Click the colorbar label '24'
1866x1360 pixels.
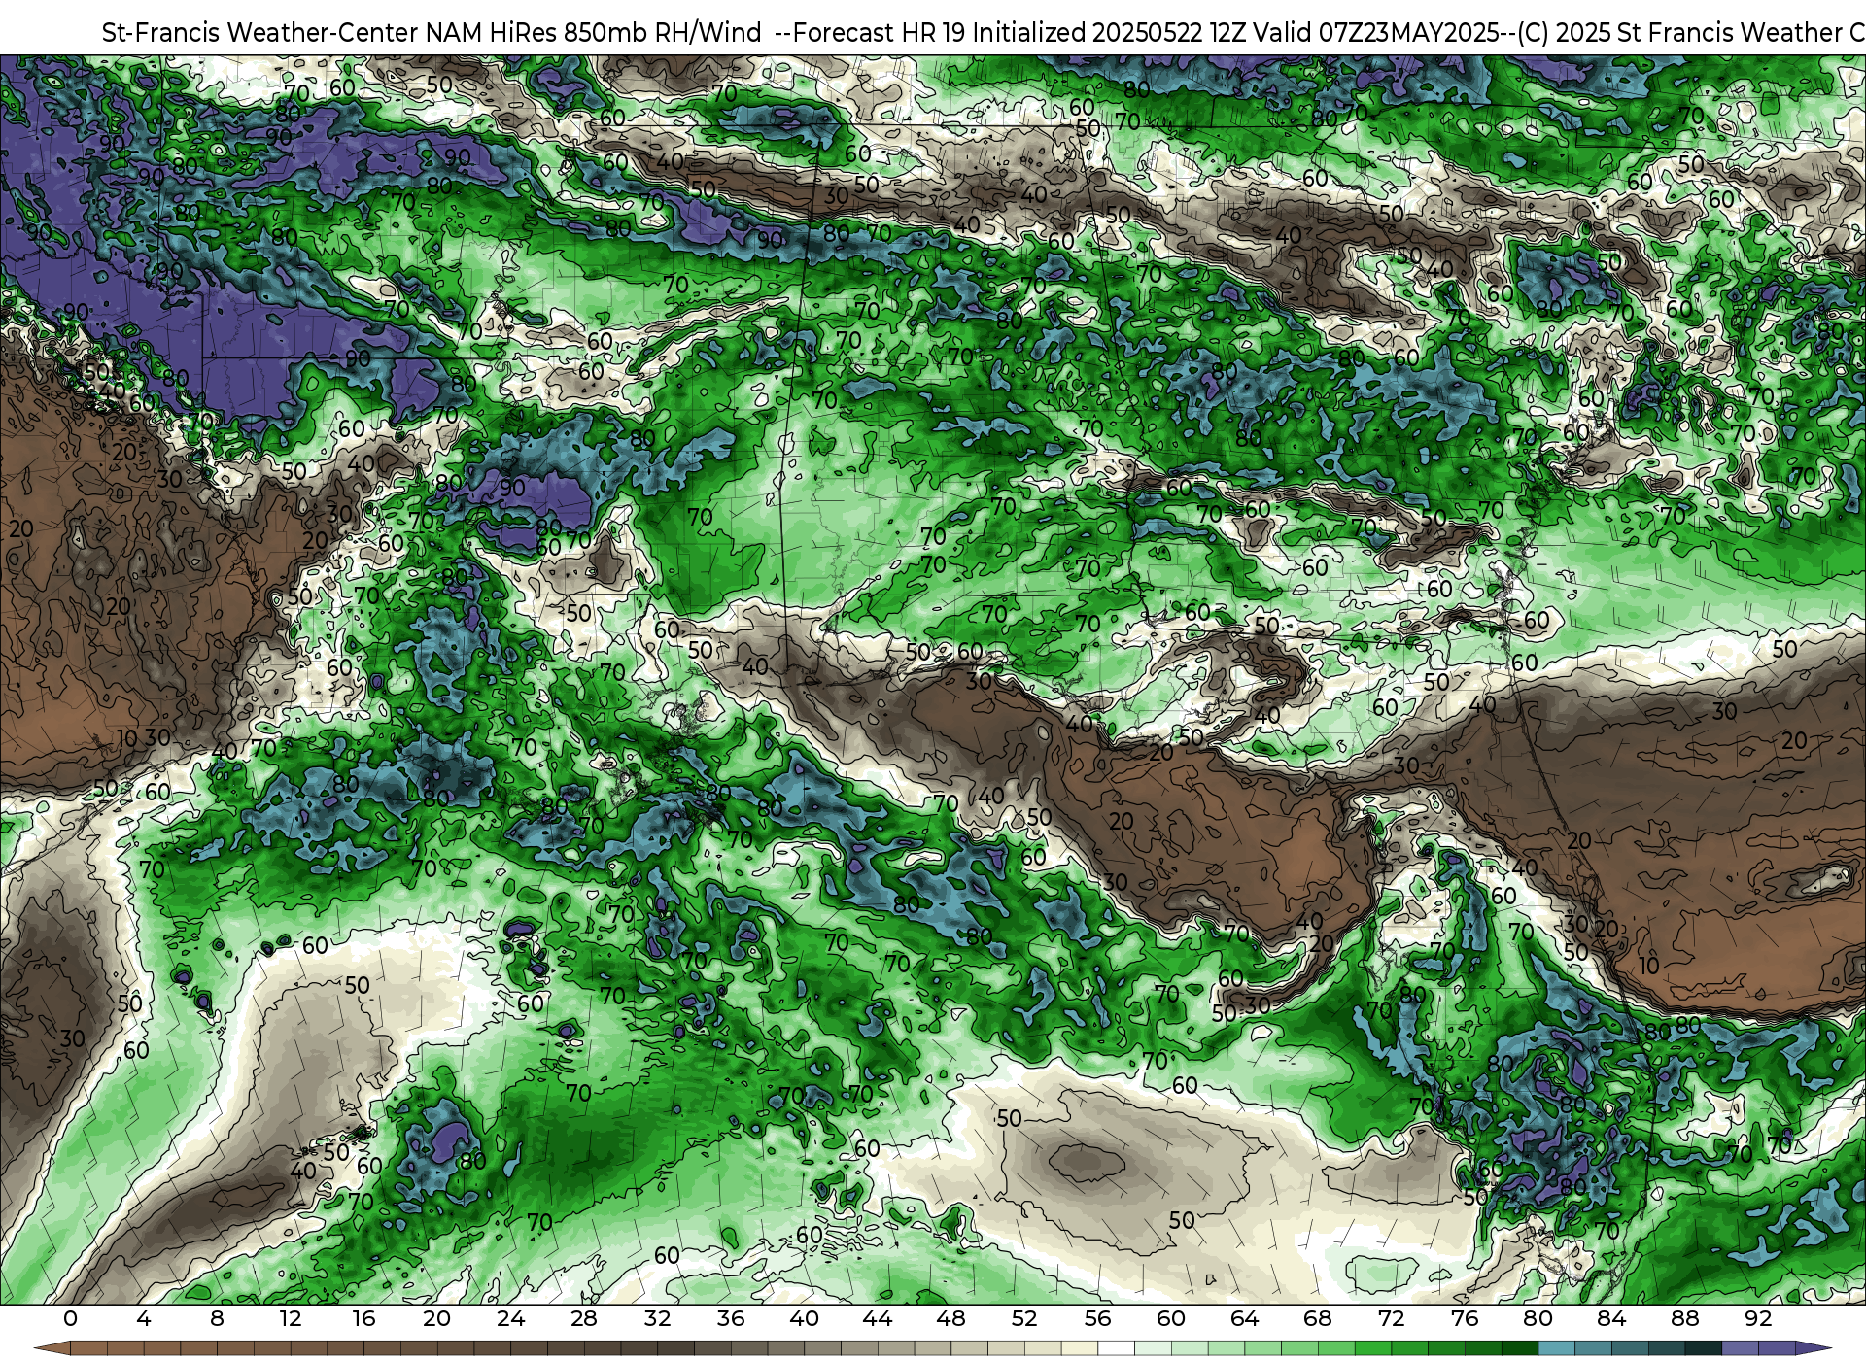pyautogui.click(x=510, y=1318)
